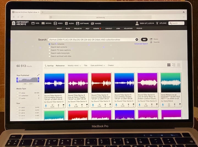The height and width of the screenshot is (147, 198).
Task: Click the site info icon in address bar
Action: pos(51,17)
